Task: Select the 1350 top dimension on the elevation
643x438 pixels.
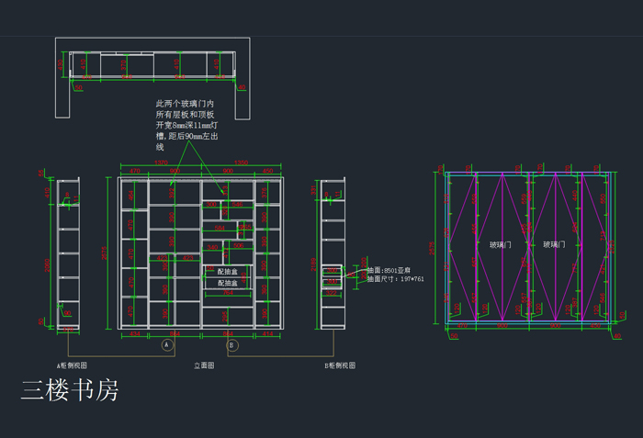Action: (x=242, y=163)
